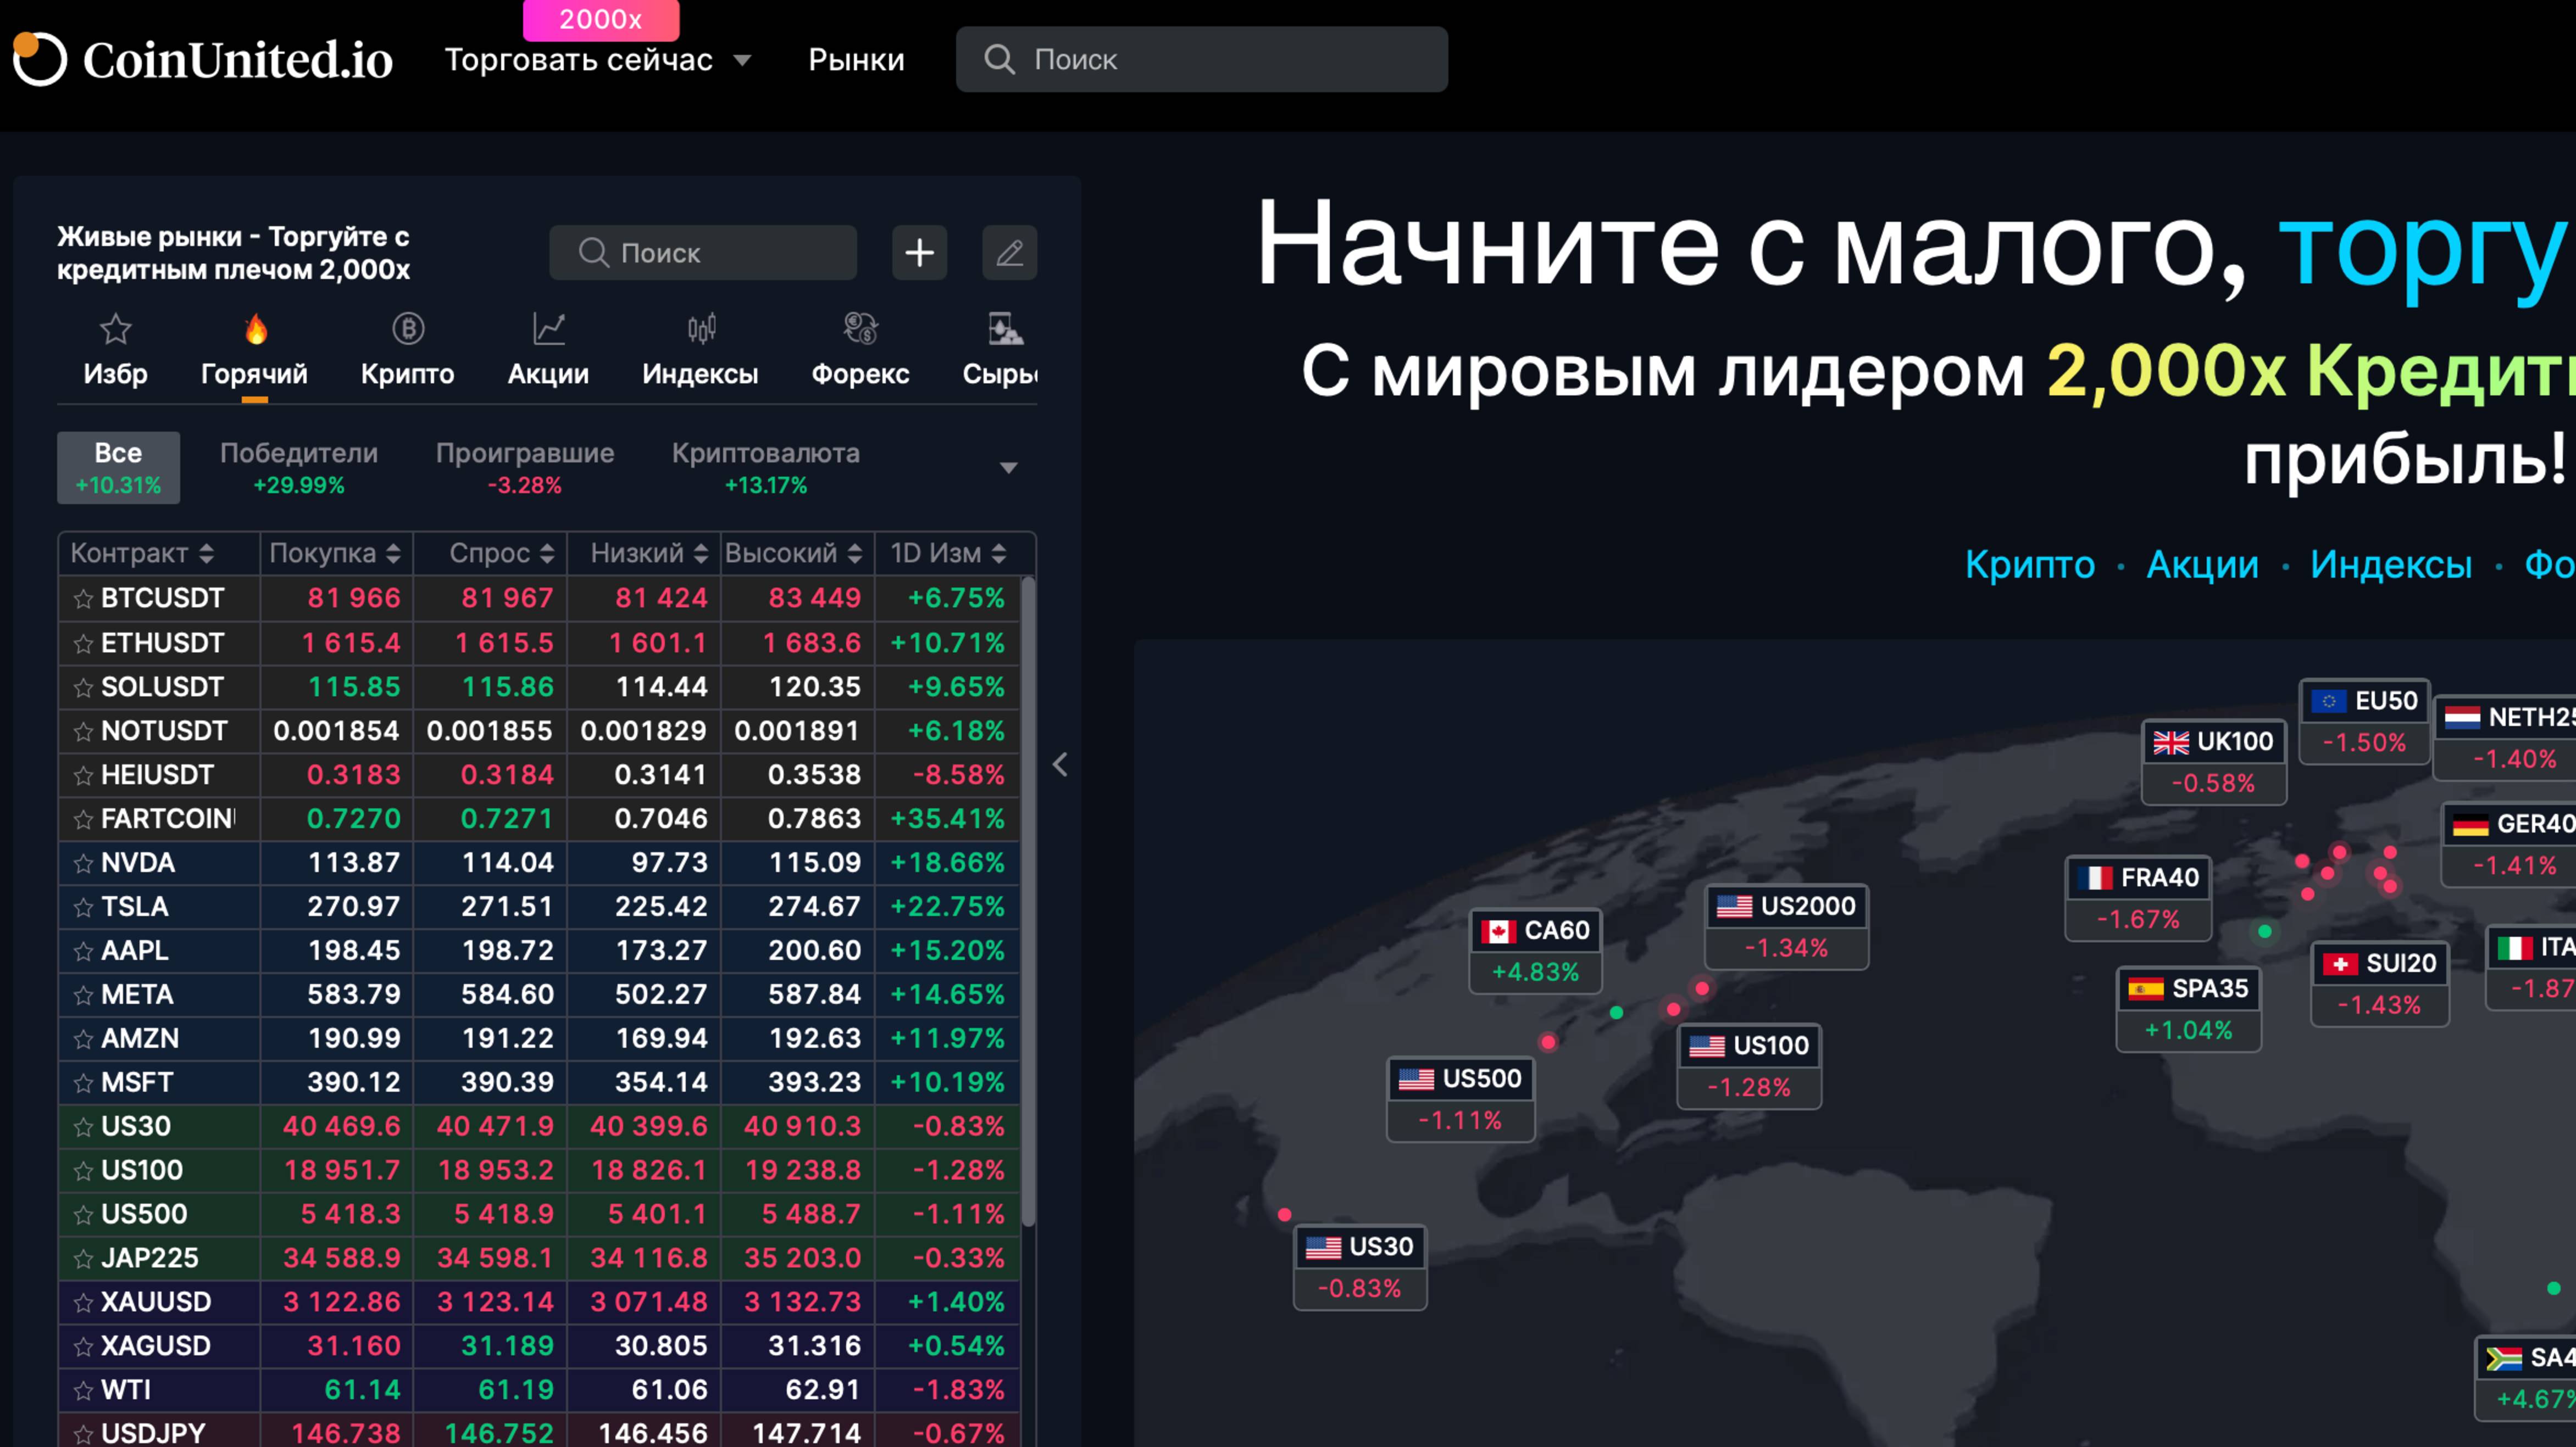Open the add contract plus button
The width and height of the screenshot is (2576, 1447).
point(919,253)
